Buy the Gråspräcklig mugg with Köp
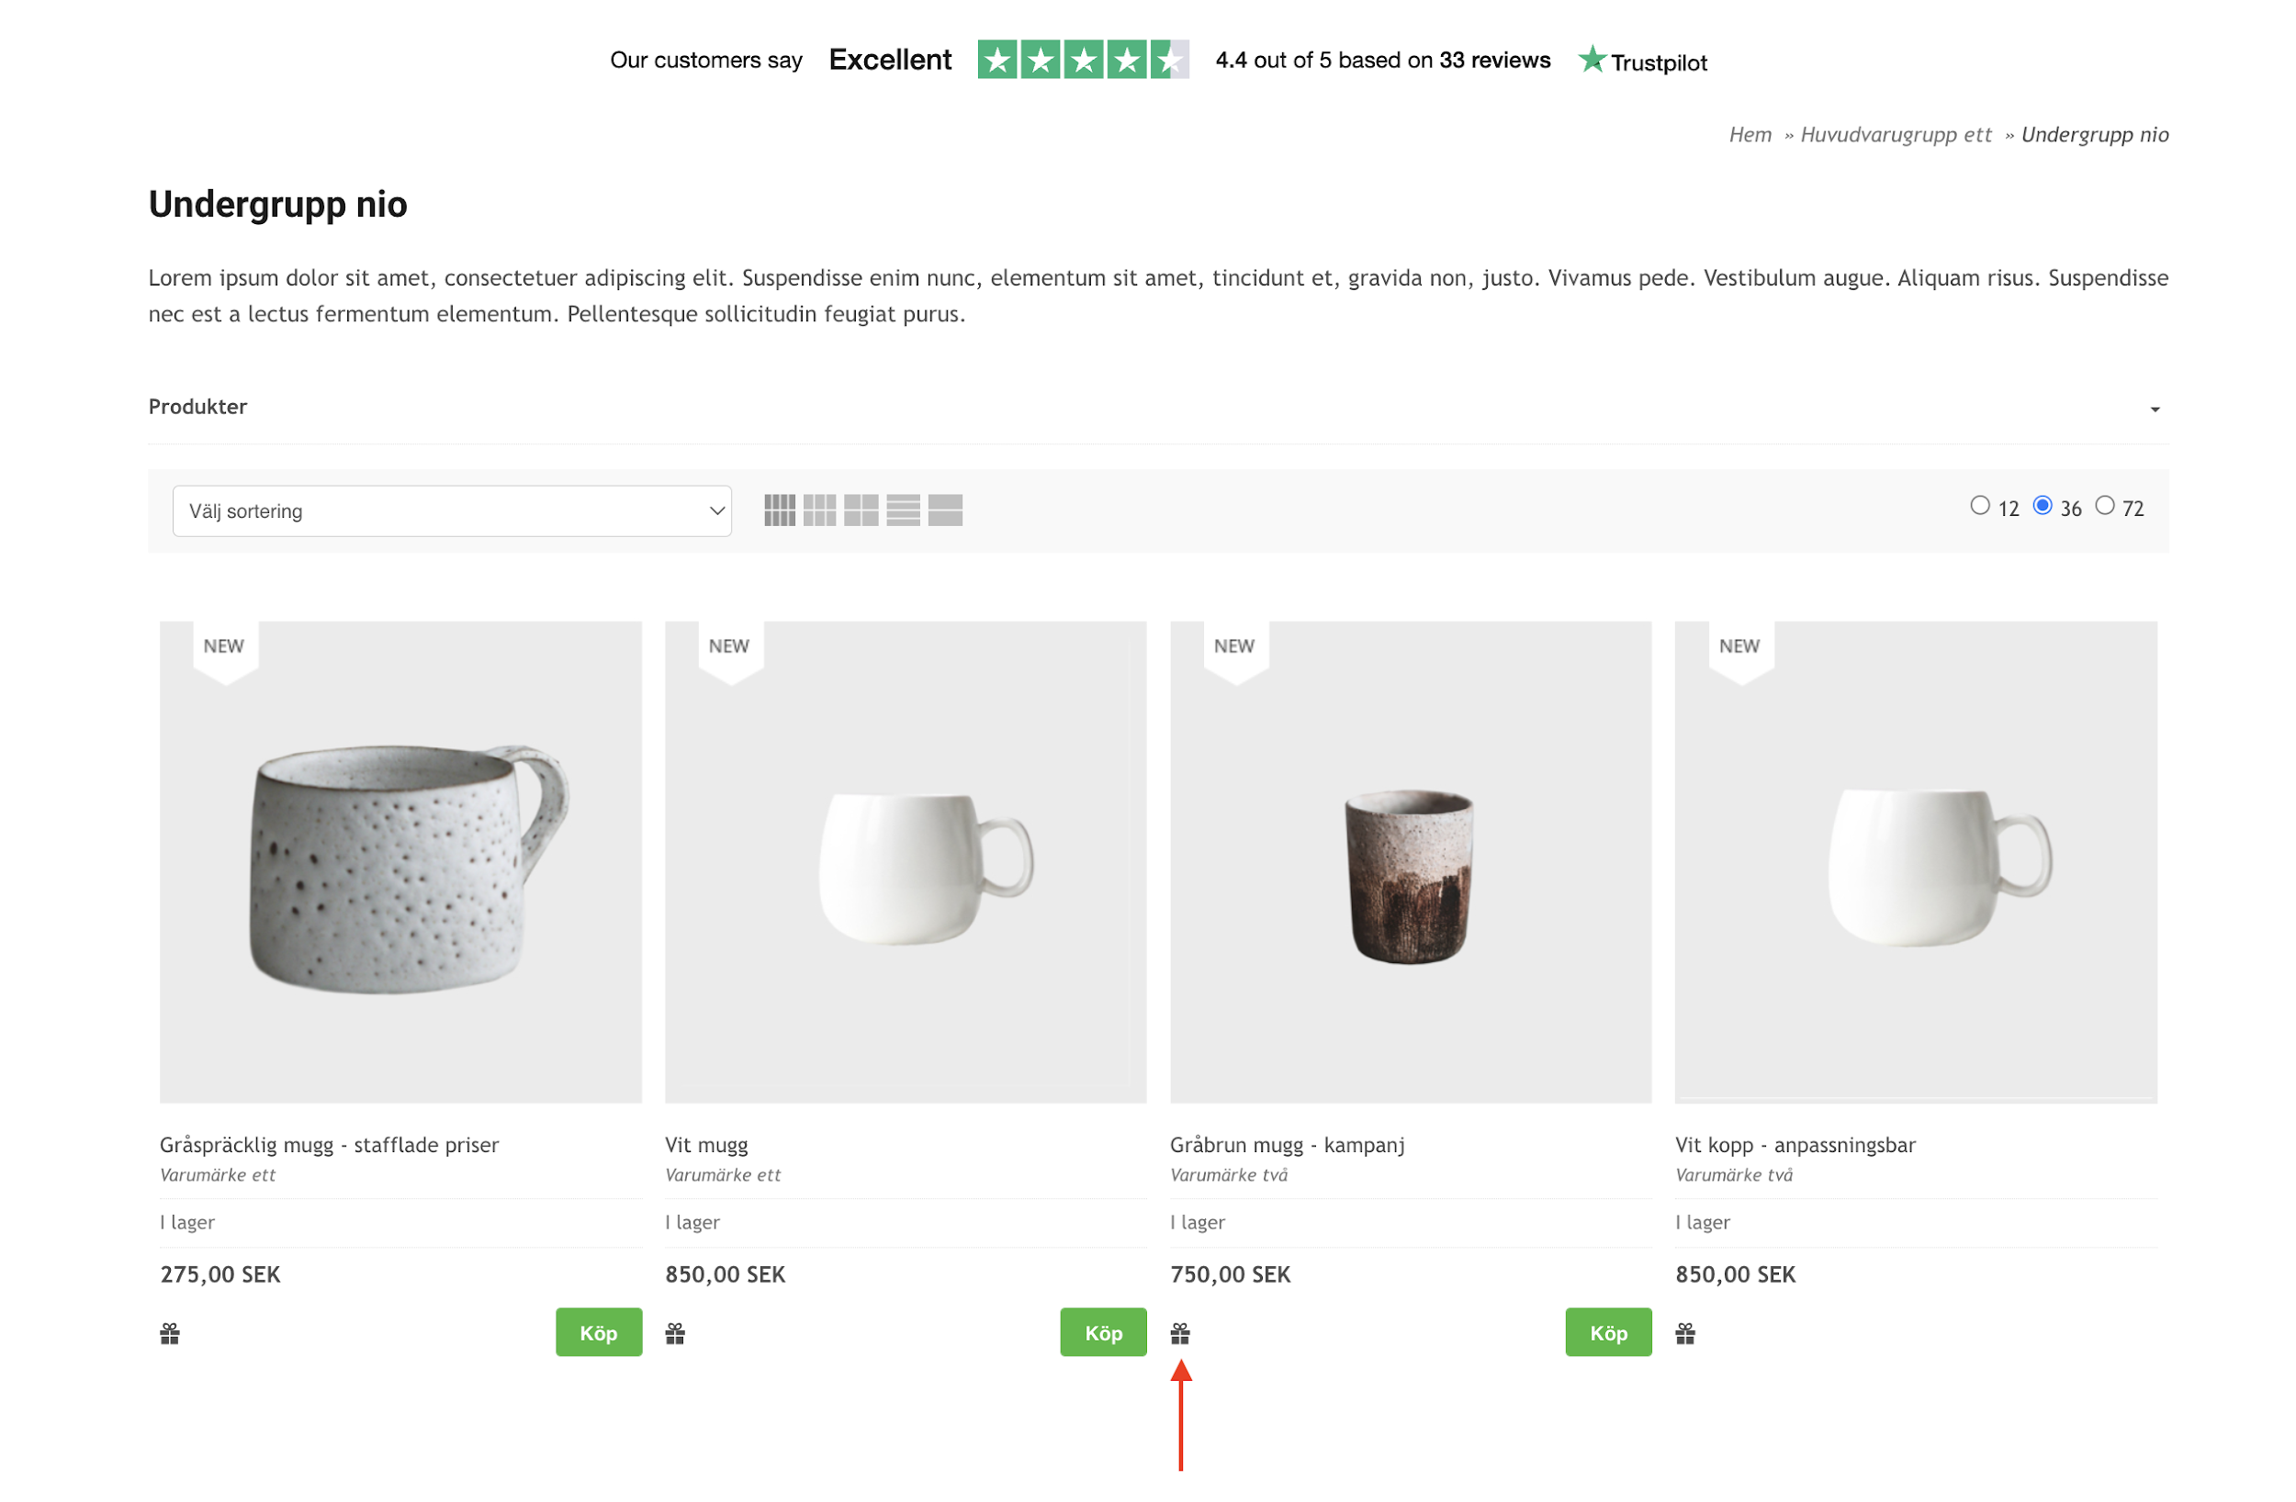 pos(599,1332)
